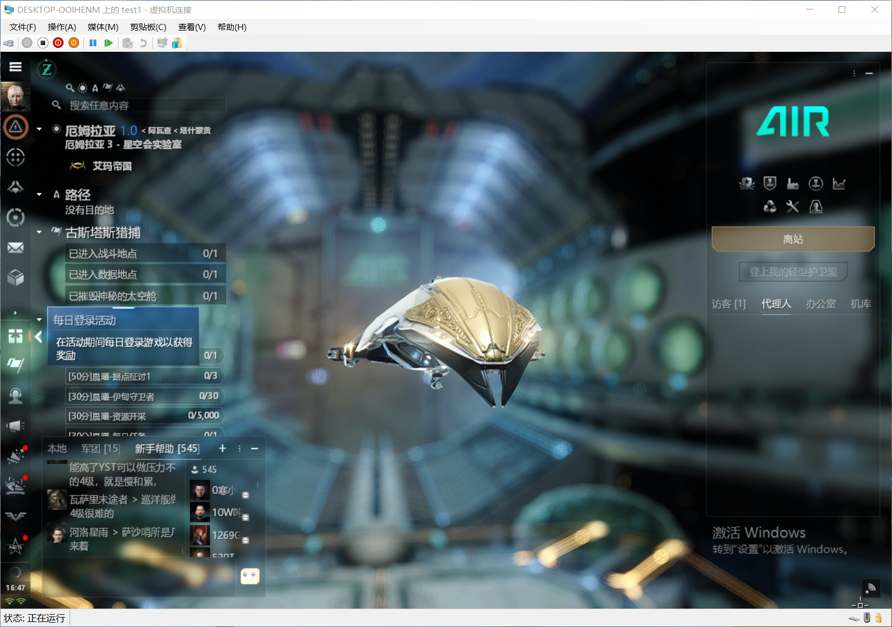Screen dimensions: 892x627
Task: Open the headset help agent icon
Action: pos(16,396)
